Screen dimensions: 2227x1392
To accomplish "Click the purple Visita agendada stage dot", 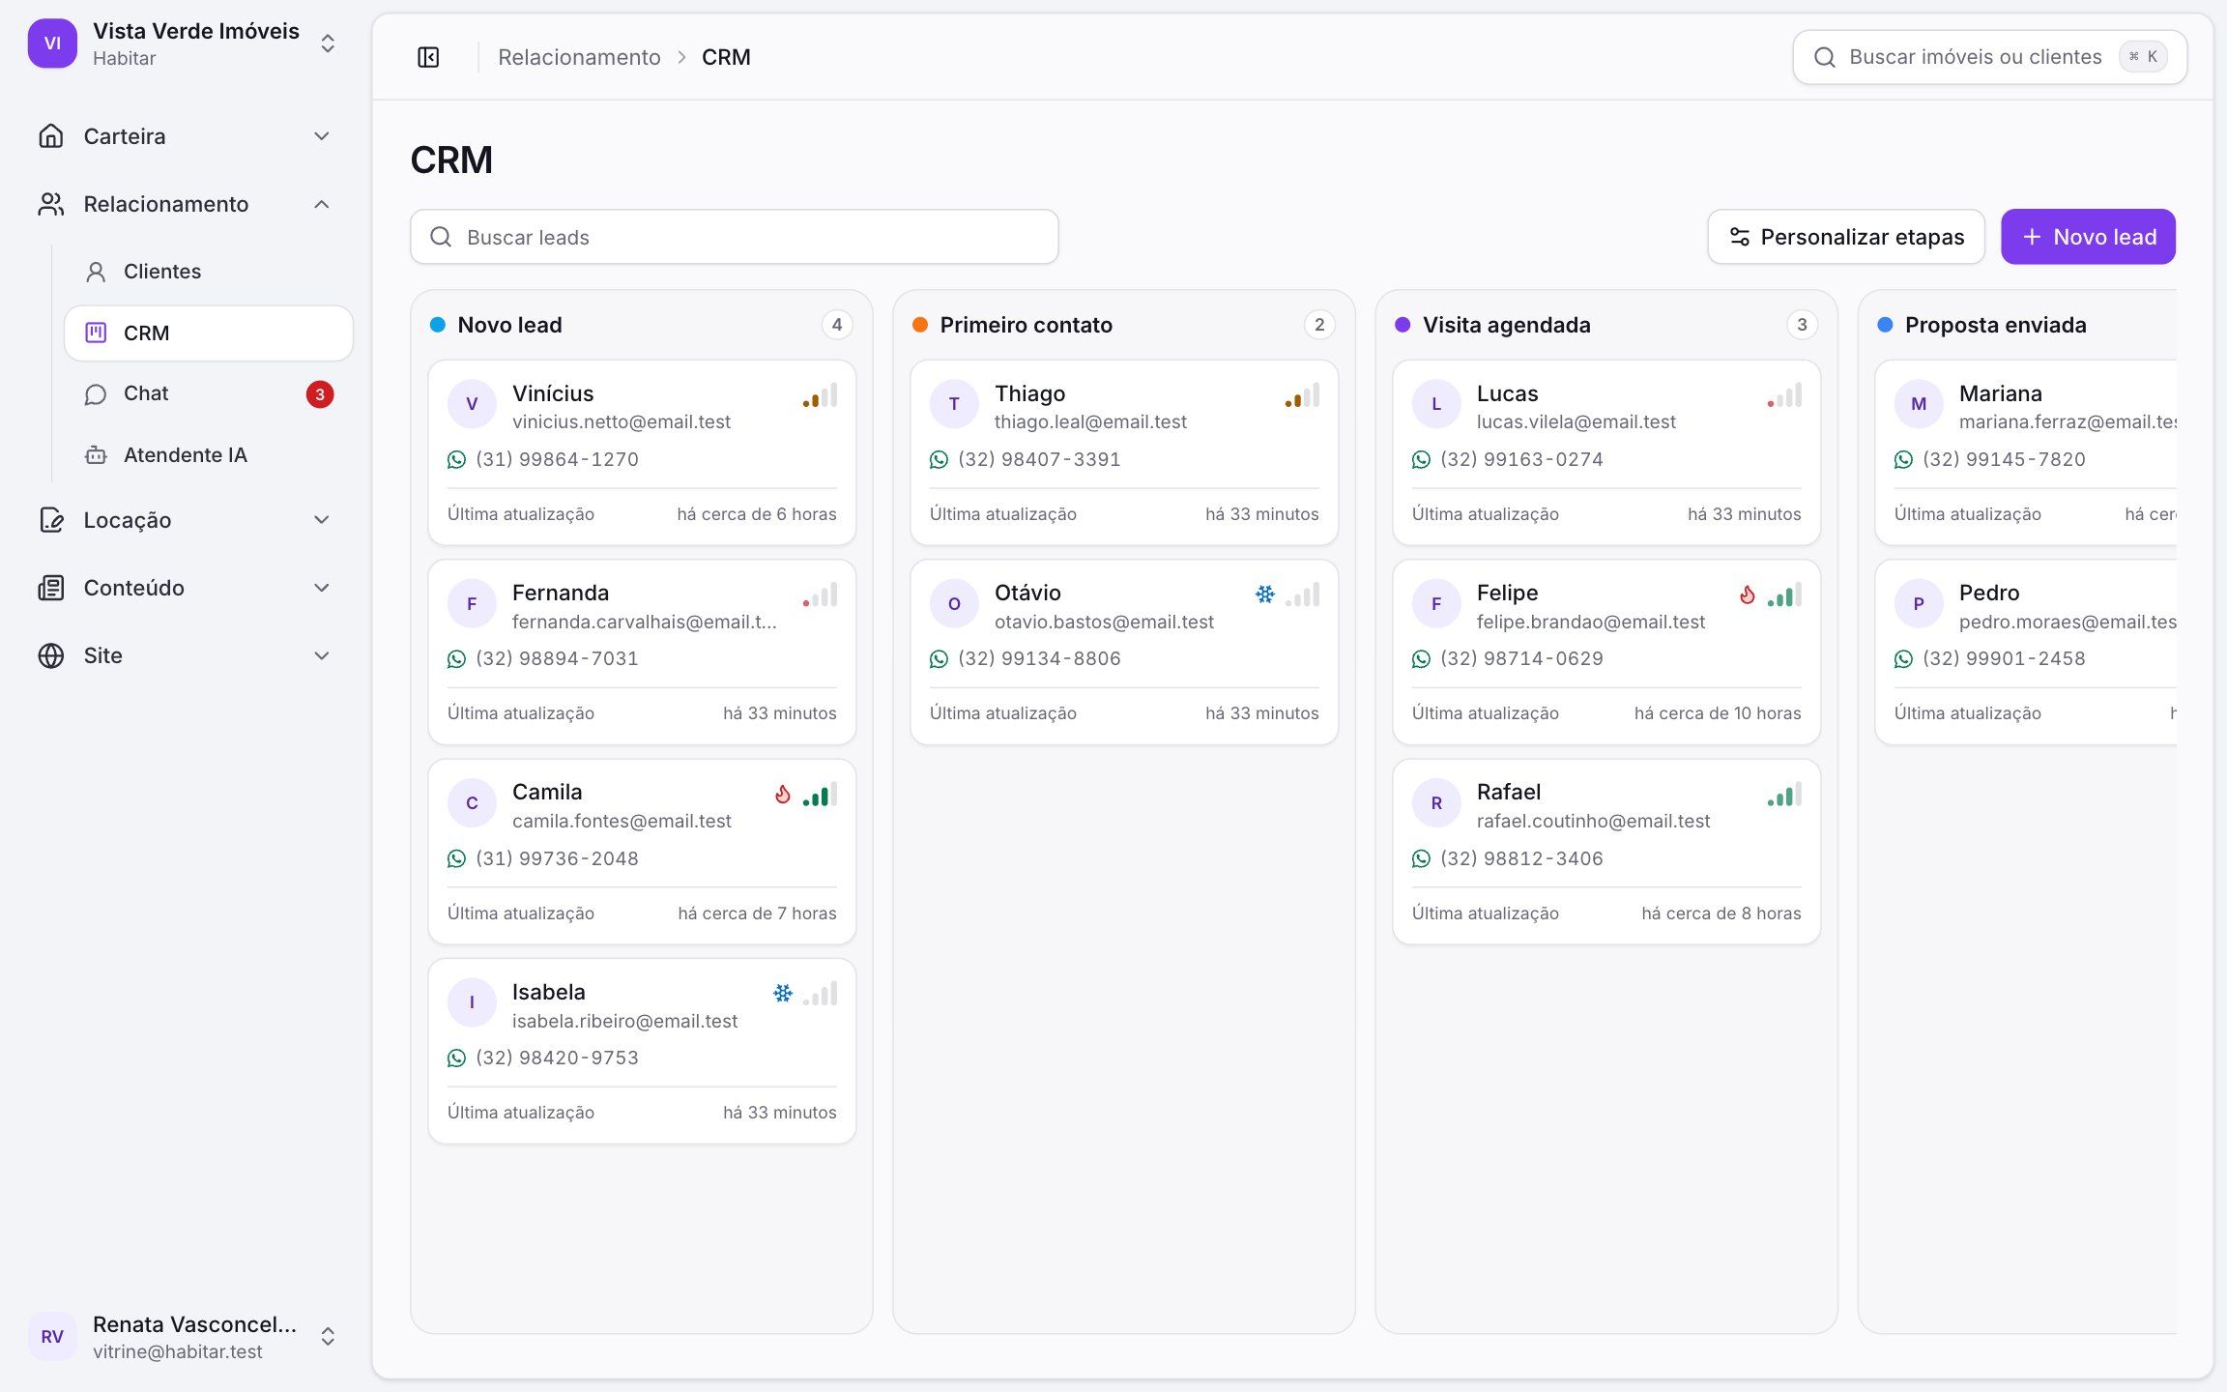I will (1403, 325).
